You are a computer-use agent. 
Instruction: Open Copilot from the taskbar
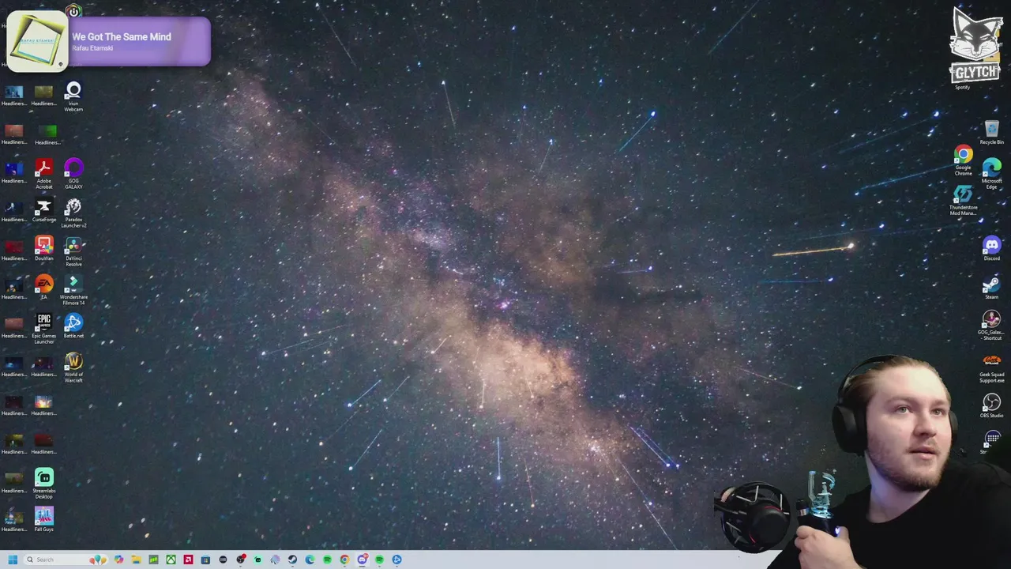(118, 560)
